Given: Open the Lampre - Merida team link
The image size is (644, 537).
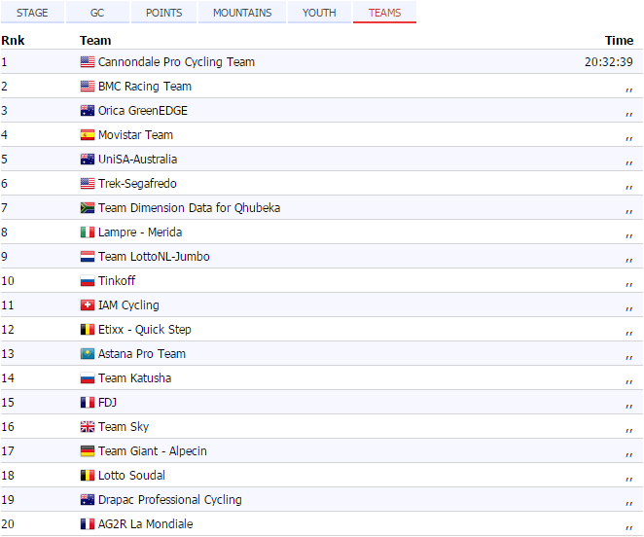Looking at the screenshot, I should 140,233.
